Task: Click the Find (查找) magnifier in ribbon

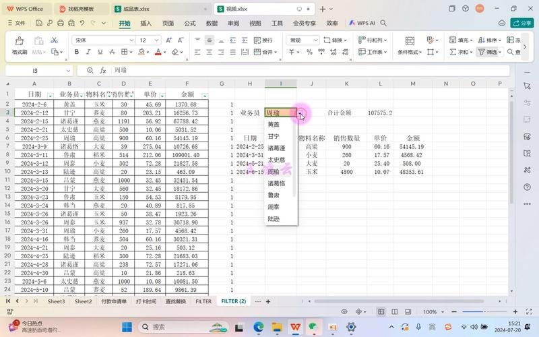Action: pos(510,52)
